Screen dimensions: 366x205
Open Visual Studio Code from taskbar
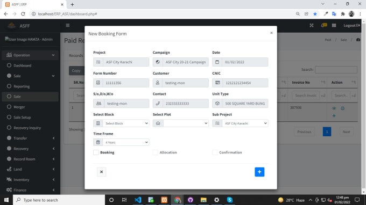[x=138, y=200]
